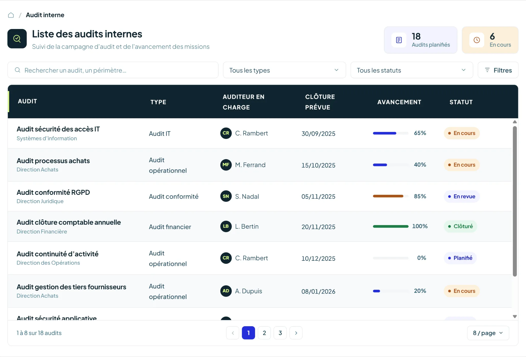Focus the Rechercher un audit search field
The height and width of the screenshot is (357, 526).
pos(113,70)
